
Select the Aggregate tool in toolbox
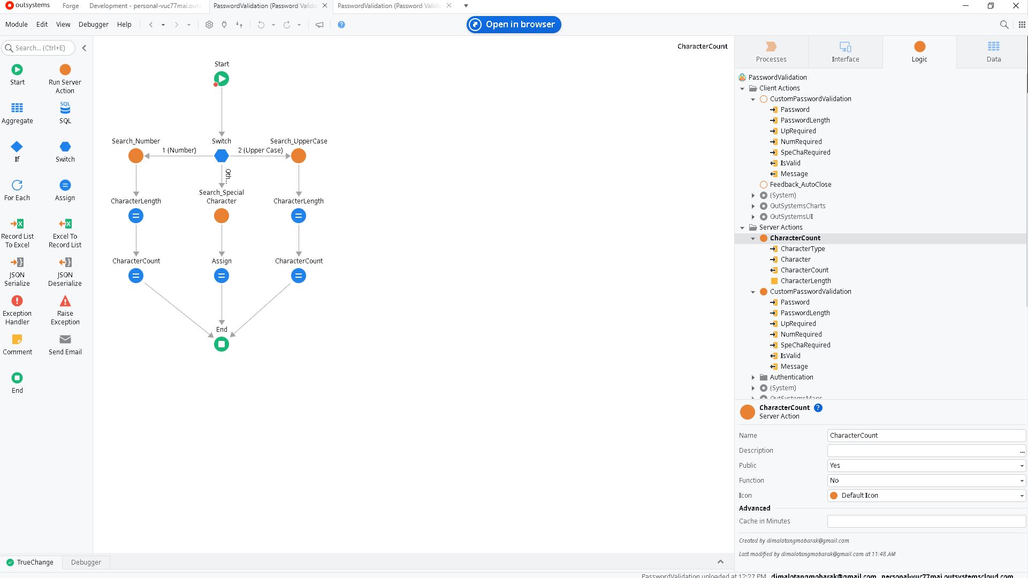point(17,113)
